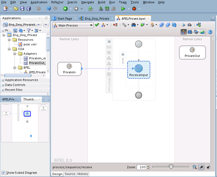Click the binoculars search icon
The height and width of the screenshot is (177, 217).
click(x=133, y=25)
